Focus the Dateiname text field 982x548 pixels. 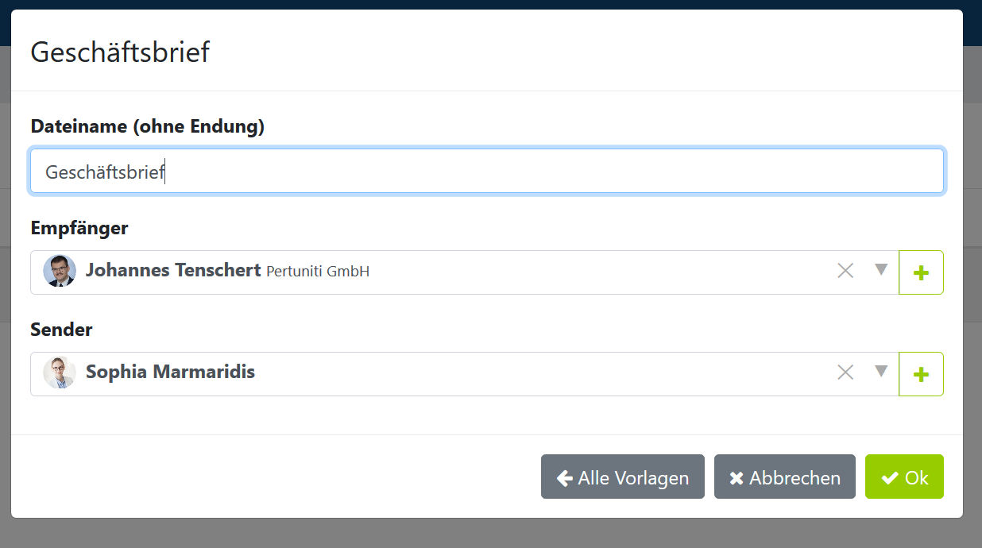[487, 172]
